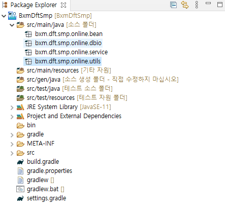Select JRE System Library [JavaSE-11] text
This screenshot has width=225, height=212.
tap(69, 107)
